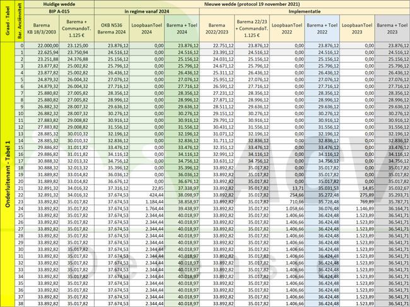Click the cell with value 1.764,44
Image resolution: width=410 pixels, height=307 pixels.
point(147,208)
